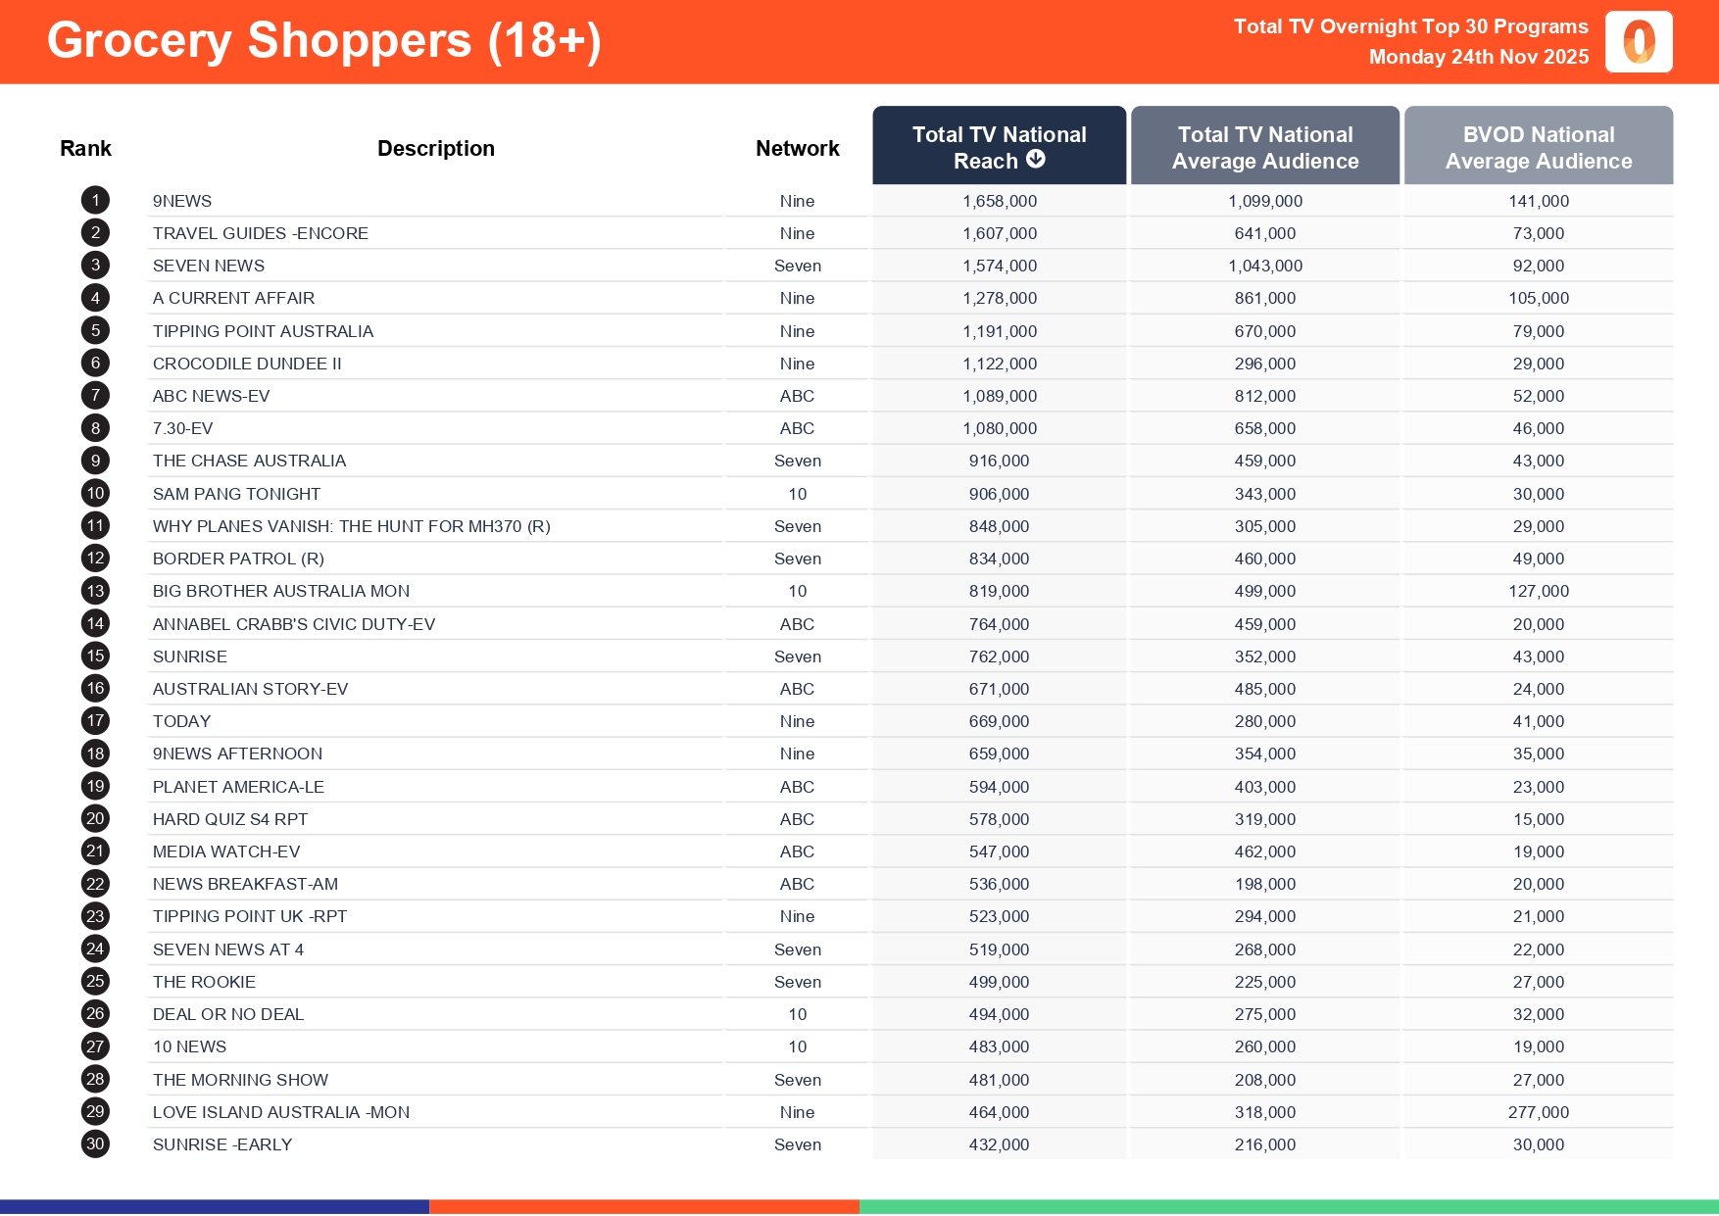Screen dimensions: 1719x1216
Task: Click LOVE ISLAND AUSTRALIA -MON program title
Action: tap(281, 1112)
